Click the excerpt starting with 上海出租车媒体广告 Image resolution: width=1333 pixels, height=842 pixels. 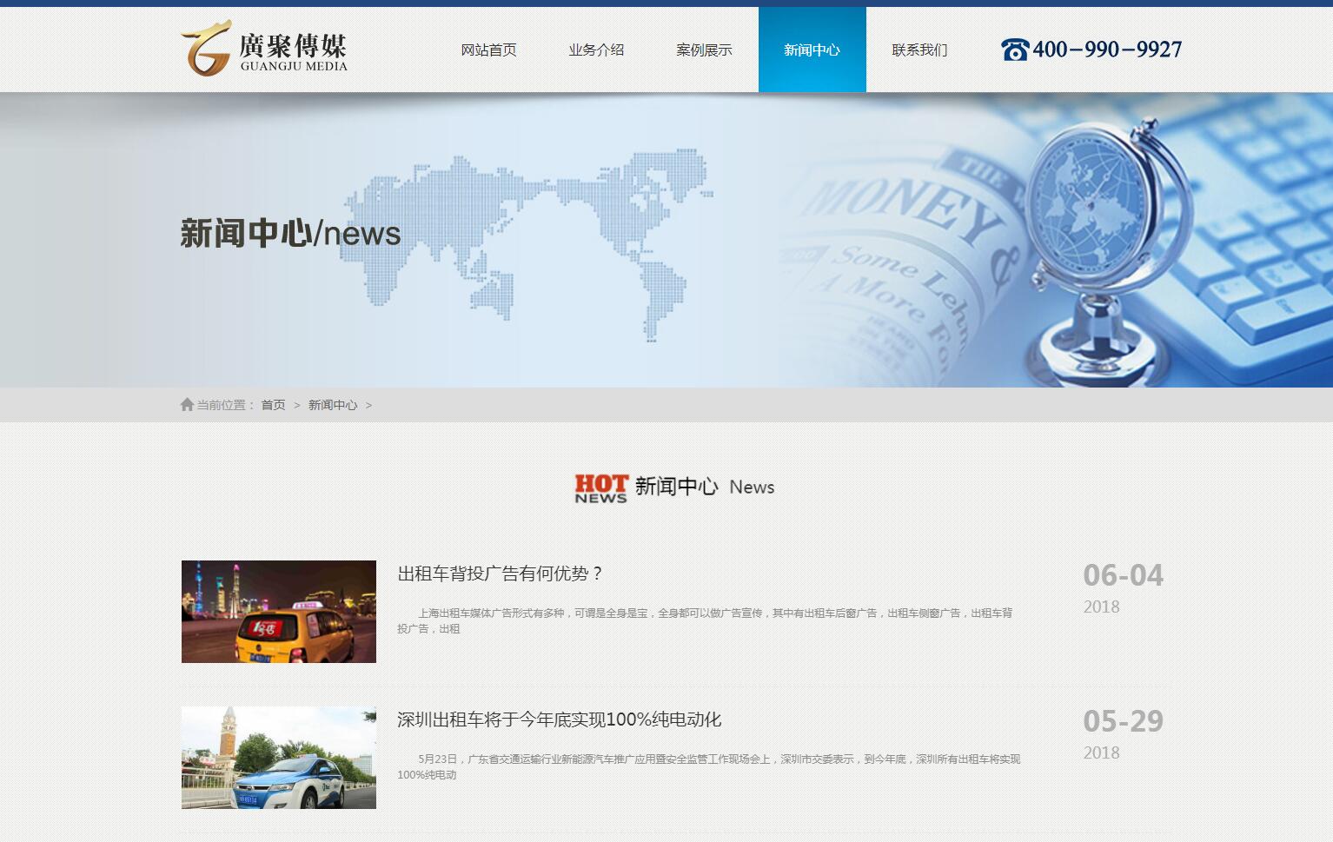point(705,620)
